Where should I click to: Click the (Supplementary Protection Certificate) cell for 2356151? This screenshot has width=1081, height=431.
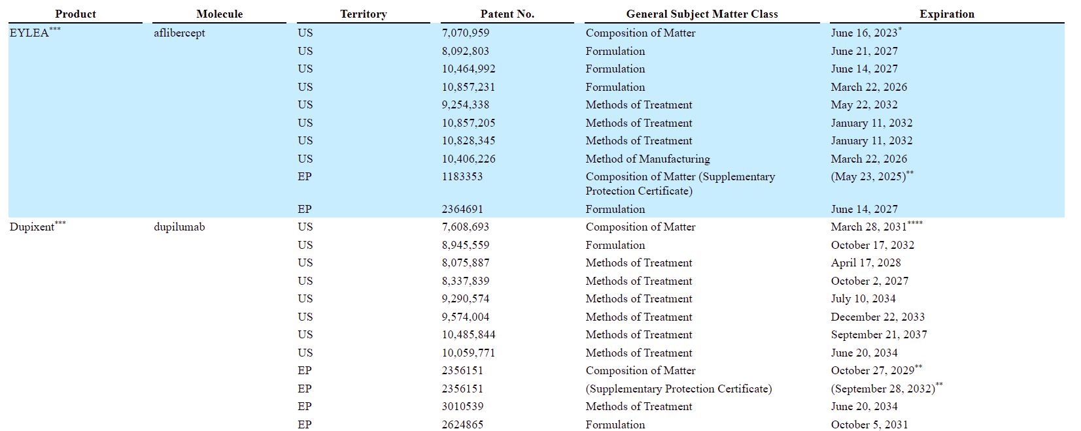pyautogui.click(x=679, y=389)
